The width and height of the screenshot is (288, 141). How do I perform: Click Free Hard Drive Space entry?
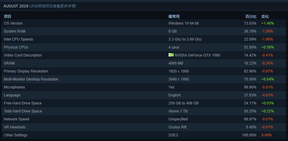[x=144, y=103]
